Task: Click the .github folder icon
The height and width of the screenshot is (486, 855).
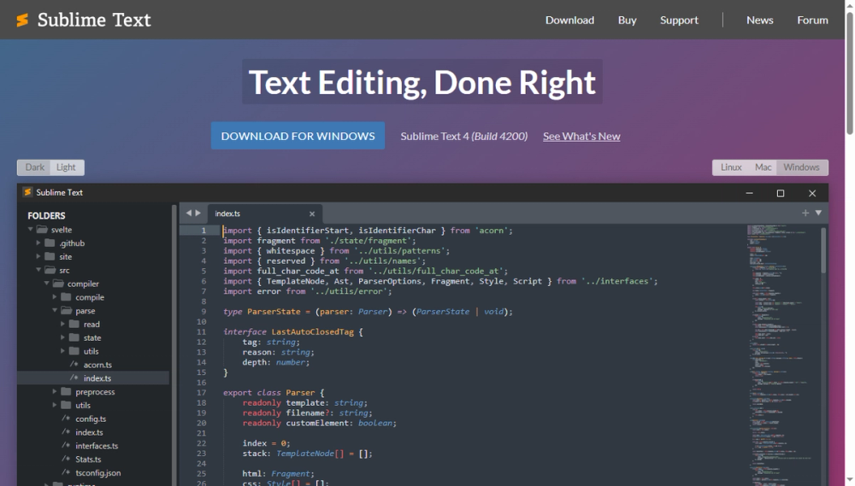Action: click(x=50, y=243)
